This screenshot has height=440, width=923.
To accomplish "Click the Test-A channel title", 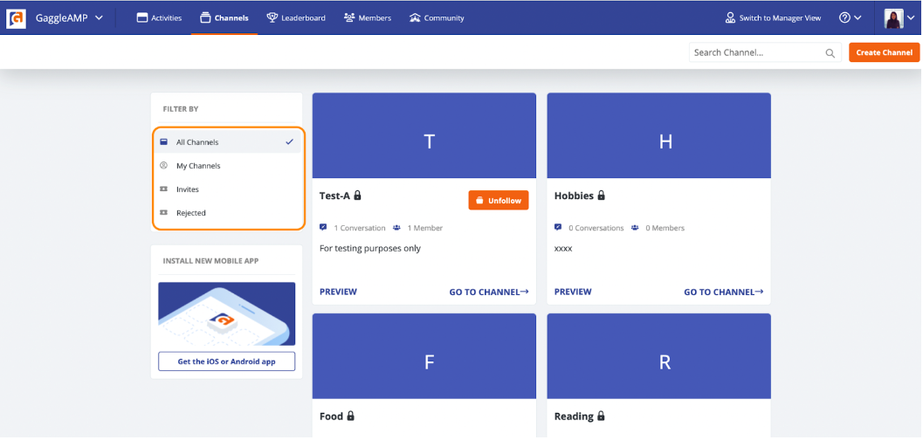I will click(x=335, y=196).
